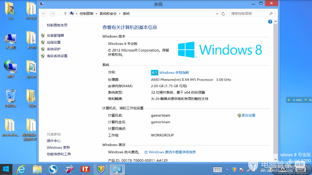Expand breadcrumb arrow after 控制面板
Viewport: 312px width, 175px height.
tap(96, 14)
